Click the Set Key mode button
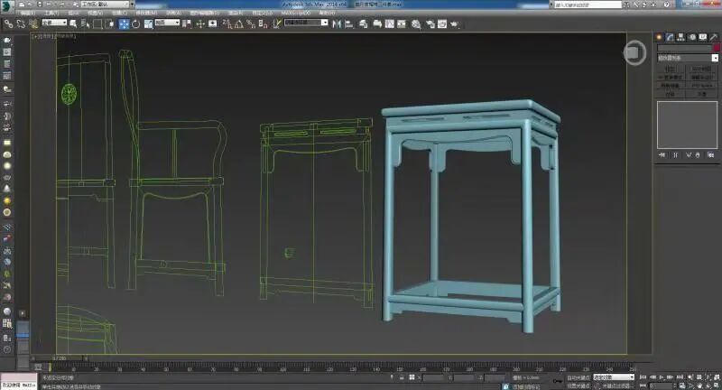Screen dimensions: 722x390 coord(579,386)
